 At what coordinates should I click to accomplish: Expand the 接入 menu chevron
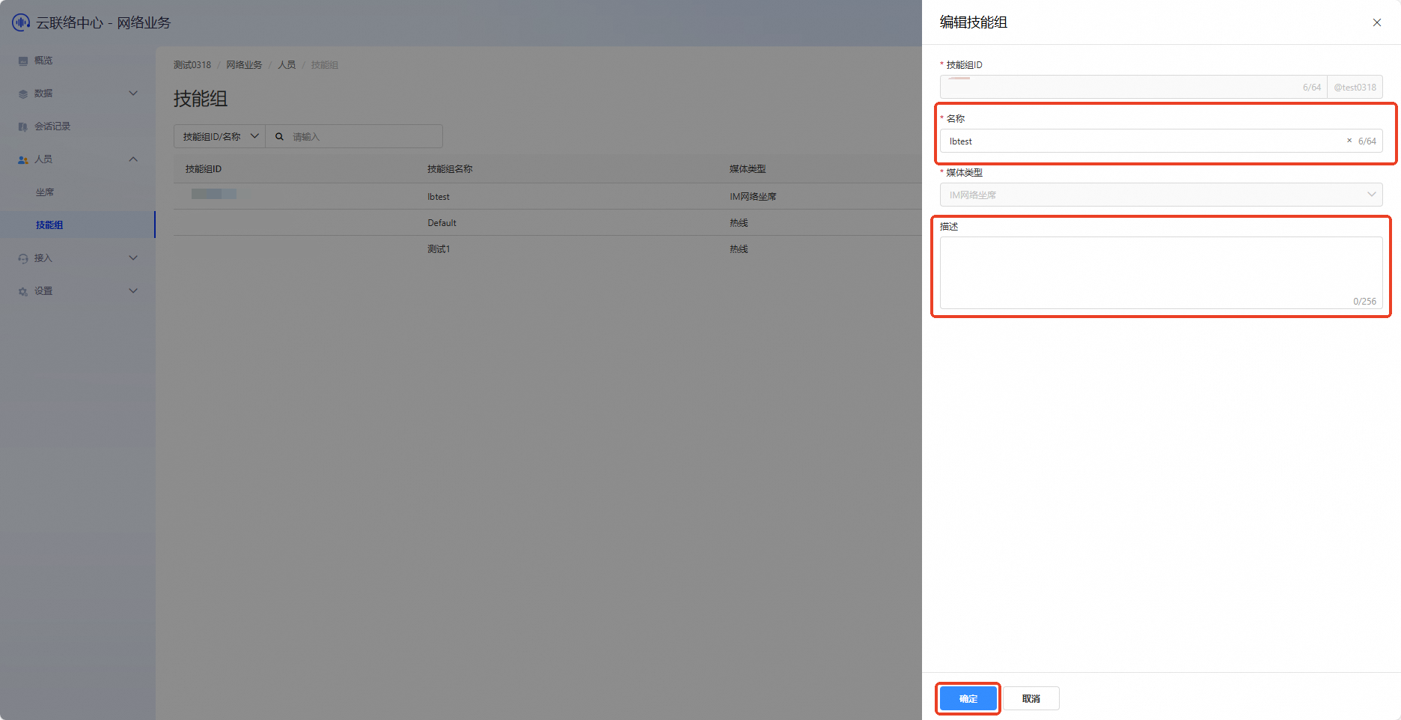(x=133, y=258)
